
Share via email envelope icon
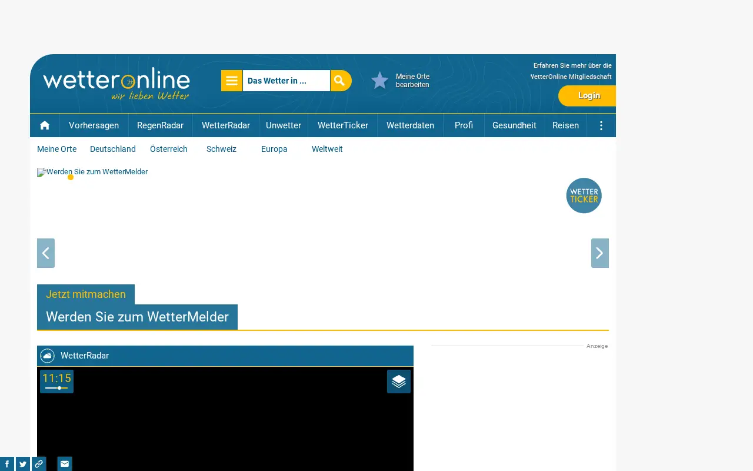[65, 464]
